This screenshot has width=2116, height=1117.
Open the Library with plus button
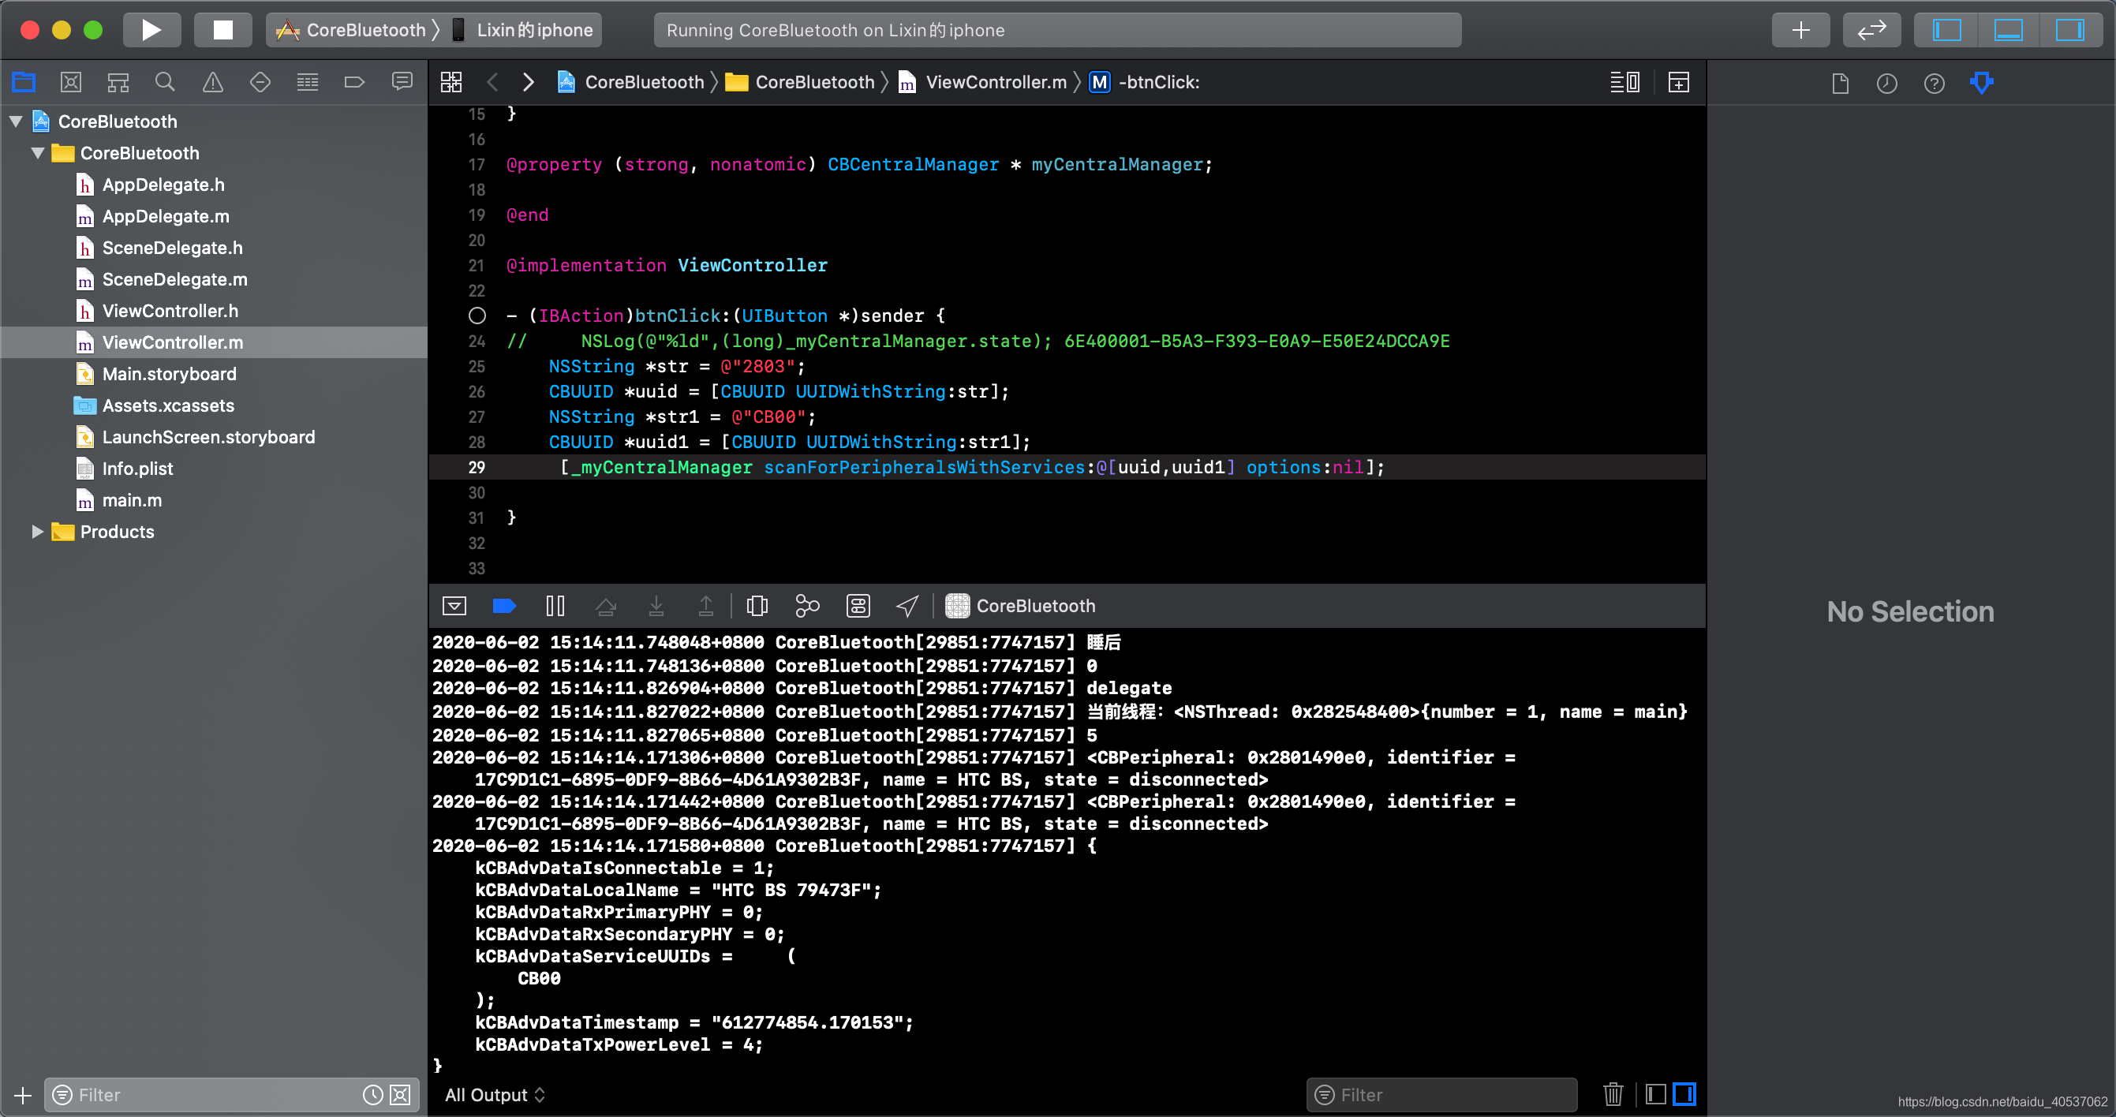[x=1800, y=31]
